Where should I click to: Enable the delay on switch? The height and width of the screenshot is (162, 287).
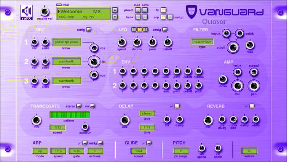tap(177, 106)
